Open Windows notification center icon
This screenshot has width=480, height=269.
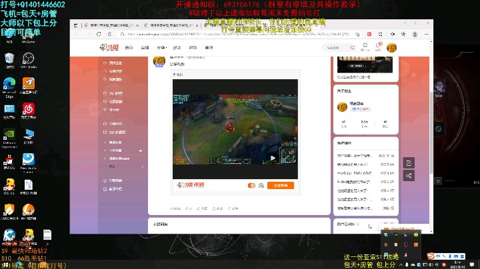coord(472,265)
